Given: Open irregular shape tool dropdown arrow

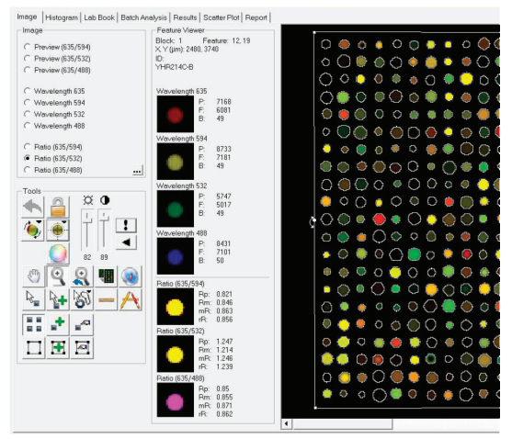Looking at the screenshot, I should pos(89,291).
